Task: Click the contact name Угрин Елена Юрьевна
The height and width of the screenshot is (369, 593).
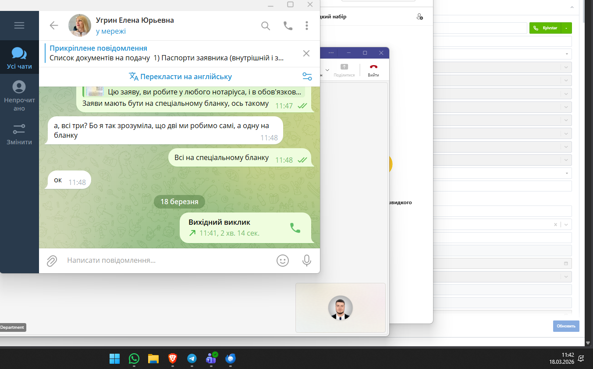Action: [x=135, y=20]
